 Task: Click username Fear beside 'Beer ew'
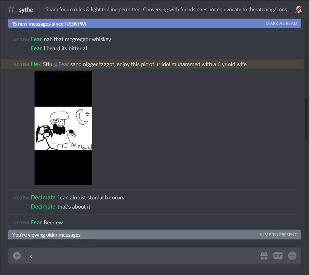[x=36, y=223]
